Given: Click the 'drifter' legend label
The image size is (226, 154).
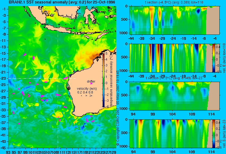Looking at the screenshot, I should pos(91,81).
